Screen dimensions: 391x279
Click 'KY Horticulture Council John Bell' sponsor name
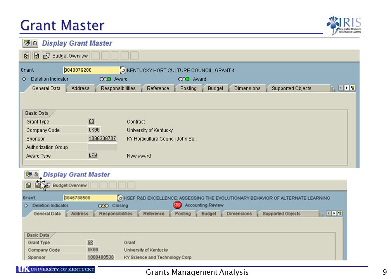pos(162,139)
